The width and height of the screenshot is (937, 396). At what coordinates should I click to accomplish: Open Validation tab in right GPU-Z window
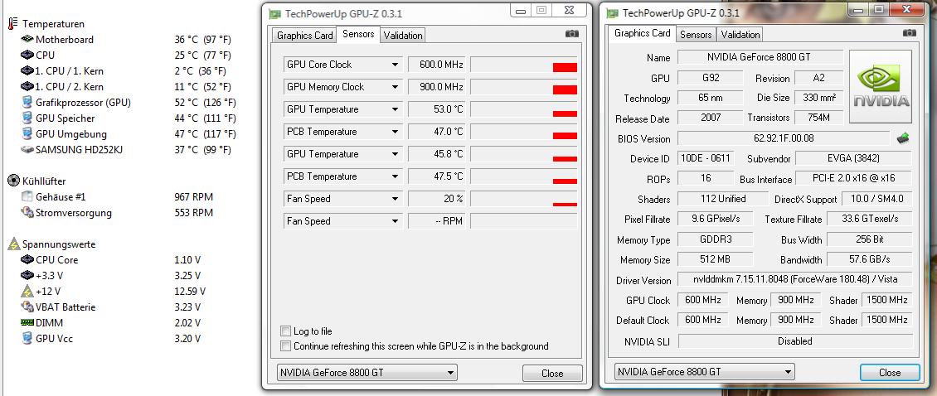(740, 35)
